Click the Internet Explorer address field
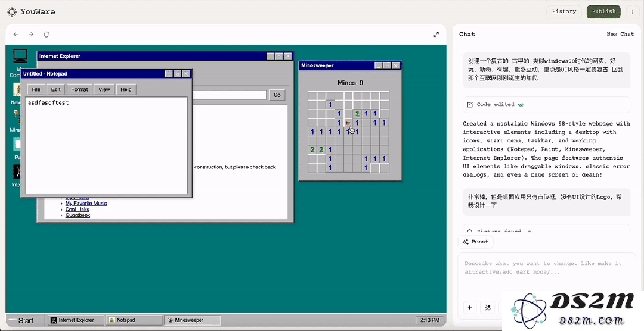 (229, 95)
